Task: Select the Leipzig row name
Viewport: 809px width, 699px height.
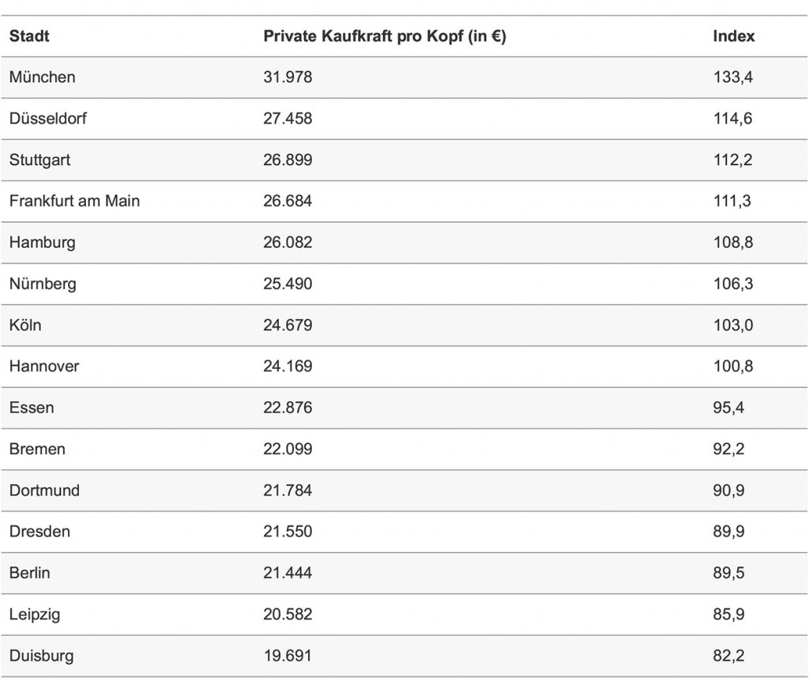Action: coord(35,614)
